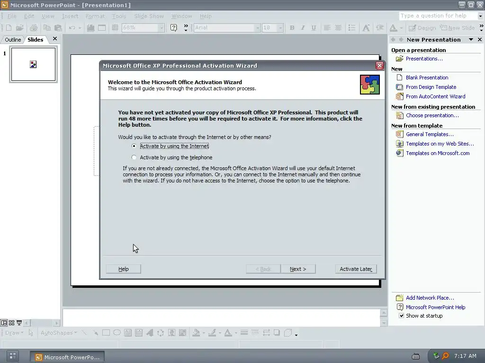Viewport: 485px width, 363px height.
Task: Click the Increase Font Size icon
Action: (366, 28)
